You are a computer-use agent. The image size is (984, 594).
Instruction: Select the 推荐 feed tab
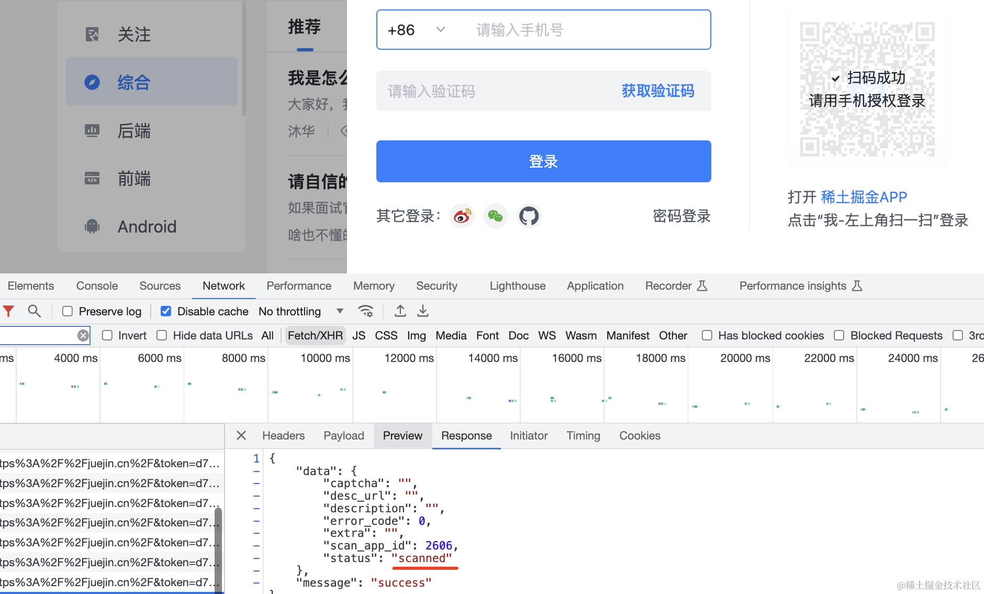click(304, 27)
